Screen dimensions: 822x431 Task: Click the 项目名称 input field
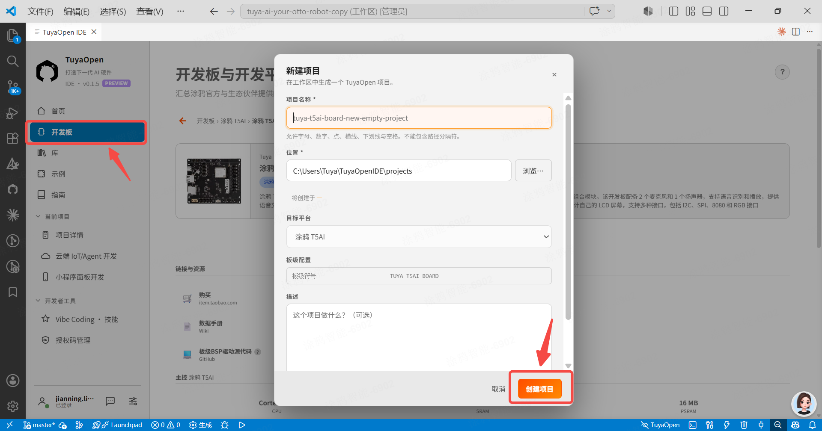click(x=419, y=118)
